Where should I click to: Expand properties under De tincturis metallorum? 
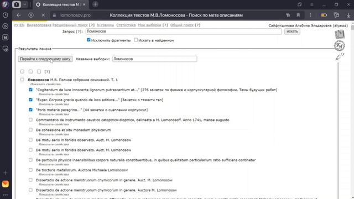point(54,175)
